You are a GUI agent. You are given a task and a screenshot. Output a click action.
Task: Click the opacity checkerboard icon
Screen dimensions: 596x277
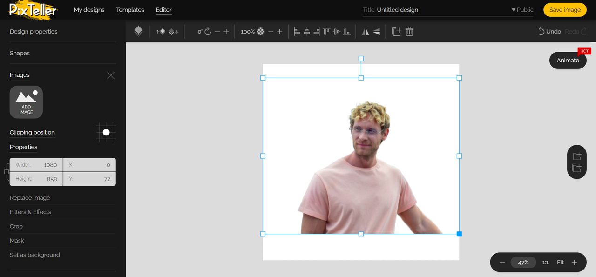261,32
